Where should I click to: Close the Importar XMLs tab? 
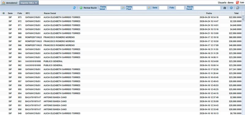click(36, 3)
